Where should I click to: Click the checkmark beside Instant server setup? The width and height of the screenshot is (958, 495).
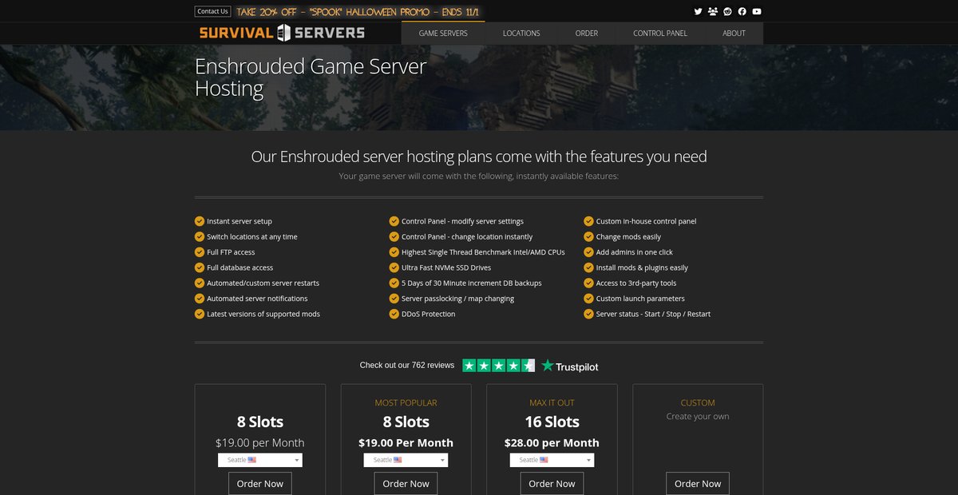tap(200, 221)
